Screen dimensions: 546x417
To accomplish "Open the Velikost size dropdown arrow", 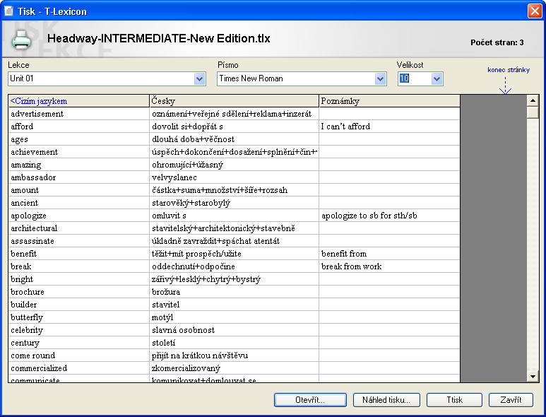I will (437, 78).
